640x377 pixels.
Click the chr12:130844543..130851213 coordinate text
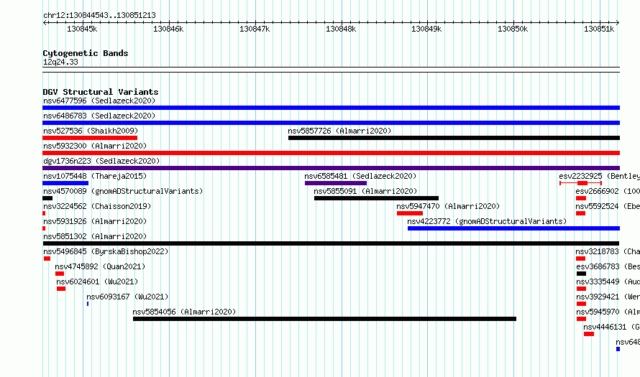point(99,16)
